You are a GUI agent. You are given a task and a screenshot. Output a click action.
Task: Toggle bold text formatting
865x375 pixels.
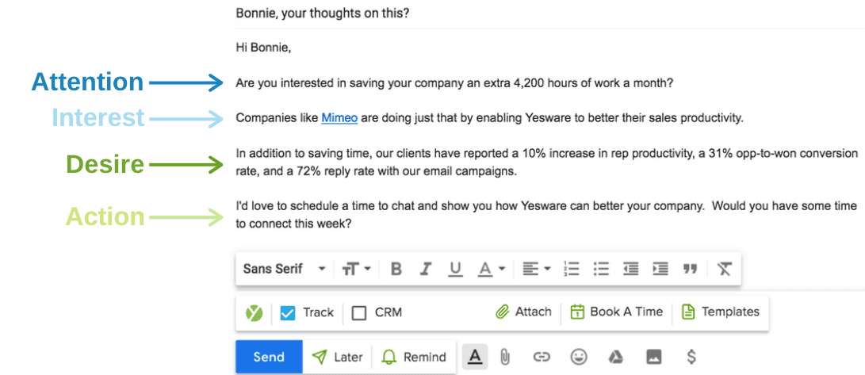pyautogui.click(x=396, y=269)
